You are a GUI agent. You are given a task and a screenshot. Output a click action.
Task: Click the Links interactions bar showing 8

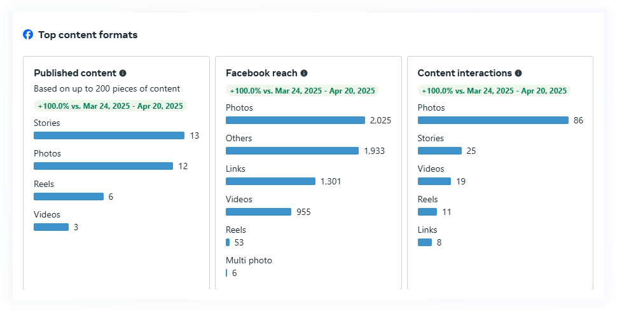point(425,242)
